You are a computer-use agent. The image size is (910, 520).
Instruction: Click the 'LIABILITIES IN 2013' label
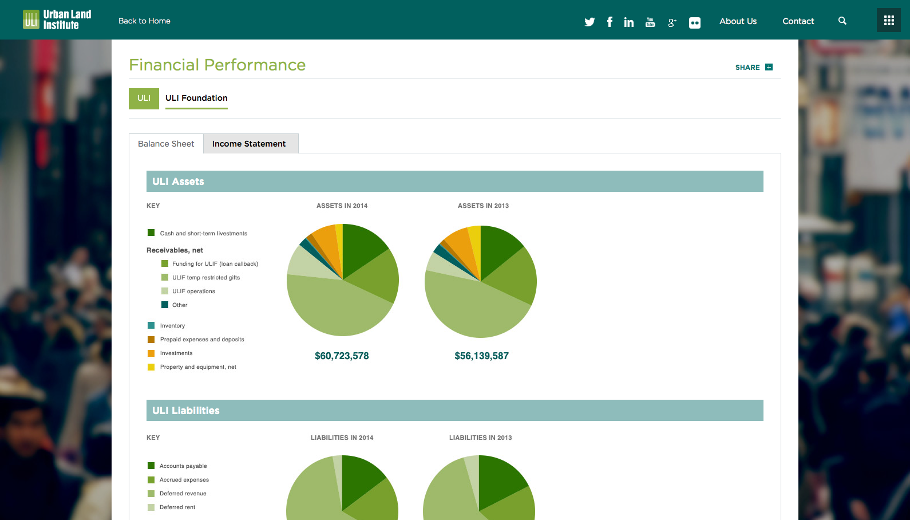481,438
